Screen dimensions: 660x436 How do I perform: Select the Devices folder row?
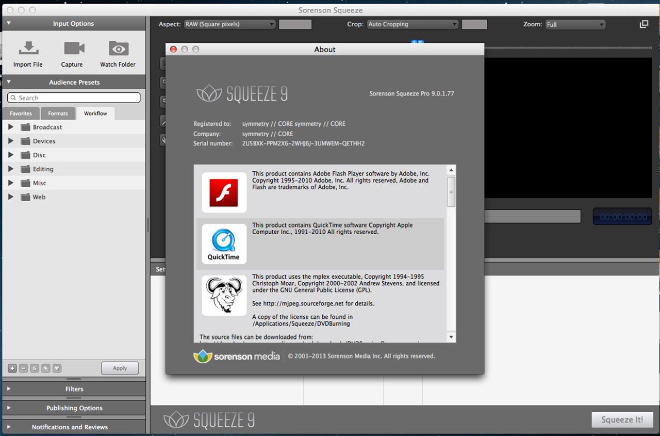(74, 141)
